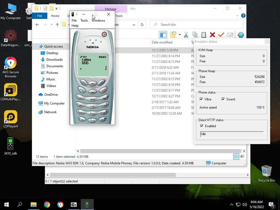Tap the hash key on the phone
Image resolution: width=280 pixels, height=210 pixels.
tap(103, 119)
